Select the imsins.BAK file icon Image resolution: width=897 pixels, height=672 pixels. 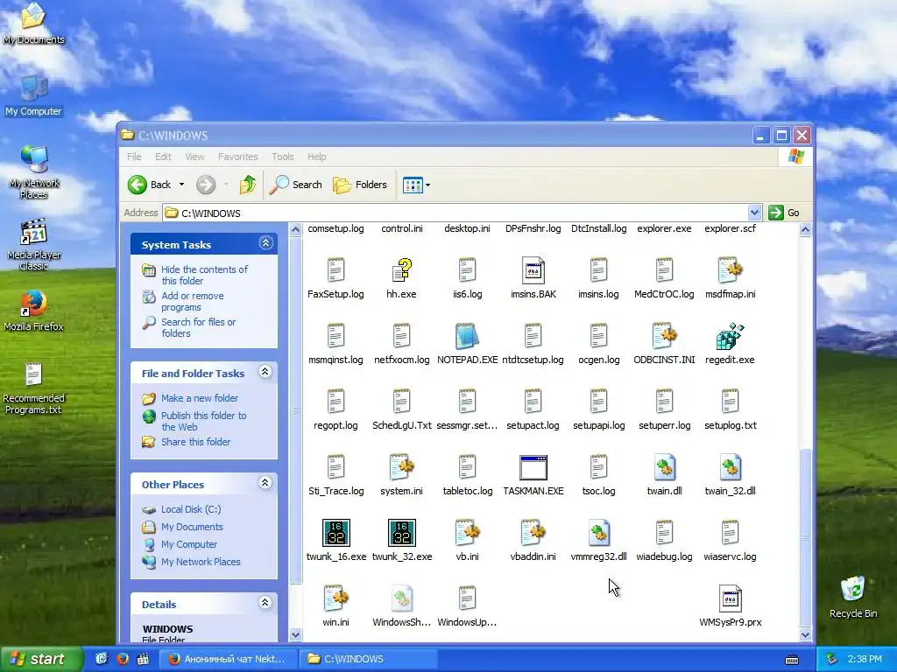coord(533,270)
